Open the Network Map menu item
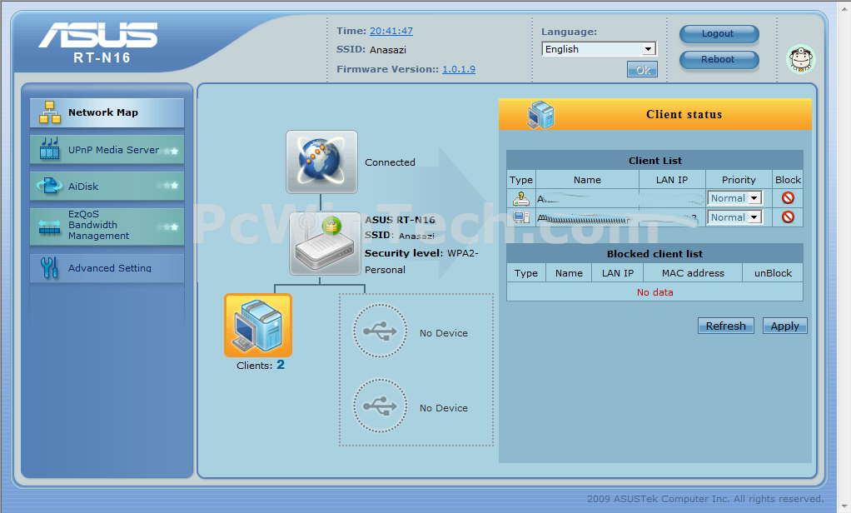The height and width of the screenshot is (513, 851). (x=107, y=113)
